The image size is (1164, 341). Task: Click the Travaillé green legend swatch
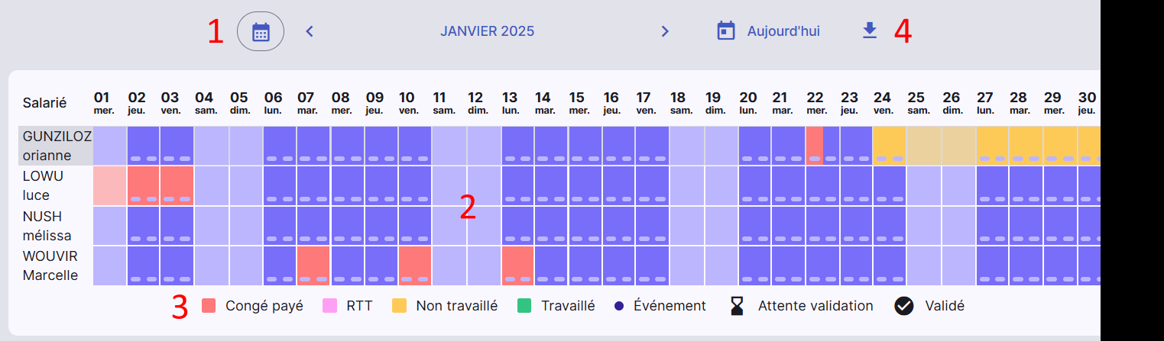click(x=524, y=306)
